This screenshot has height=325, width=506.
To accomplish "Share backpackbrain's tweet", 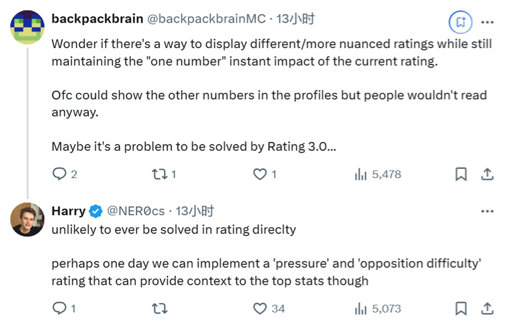I will (488, 174).
